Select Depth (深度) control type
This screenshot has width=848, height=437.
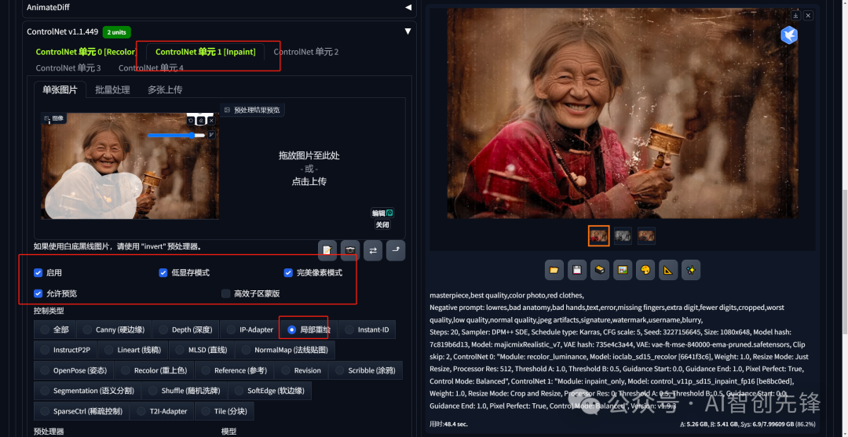186,330
